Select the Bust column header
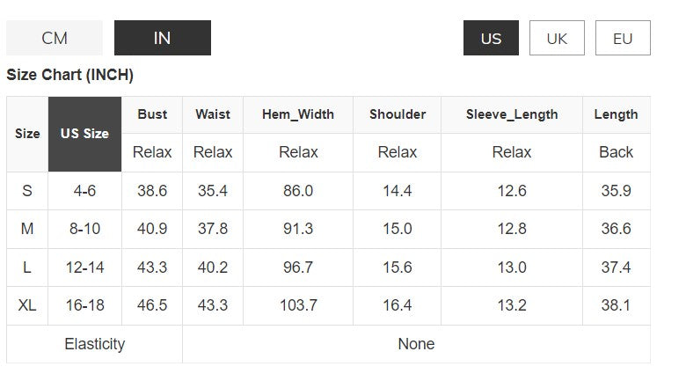 tap(152, 114)
